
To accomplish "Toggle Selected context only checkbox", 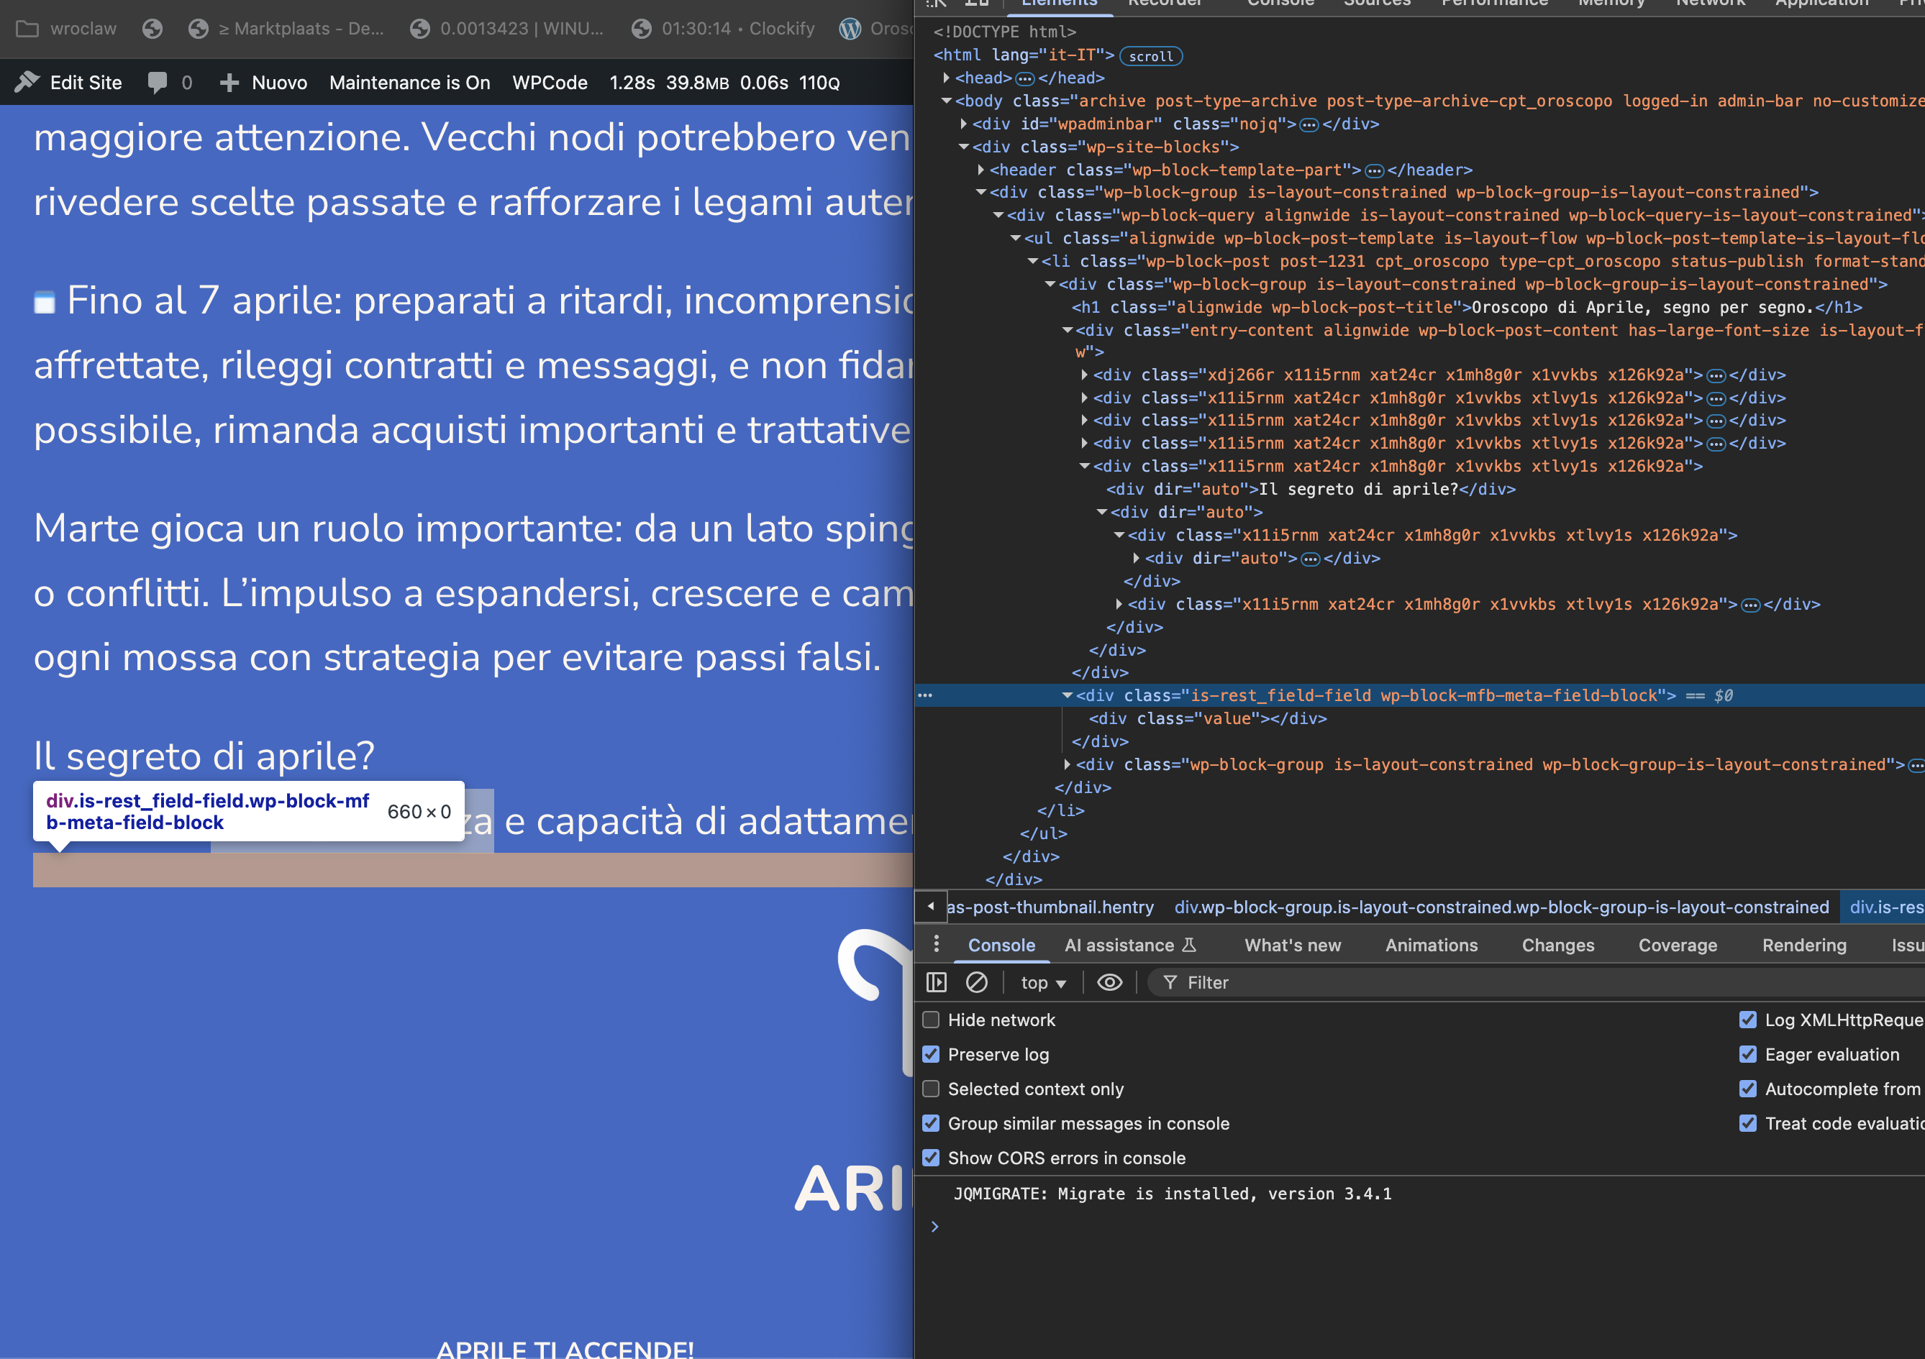I will tap(931, 1089).
